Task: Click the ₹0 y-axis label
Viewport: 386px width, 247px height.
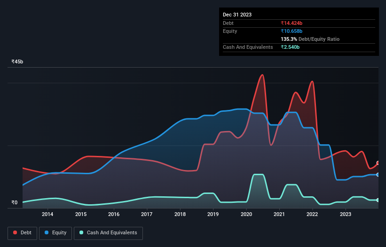Action: (x=15, y=202)
